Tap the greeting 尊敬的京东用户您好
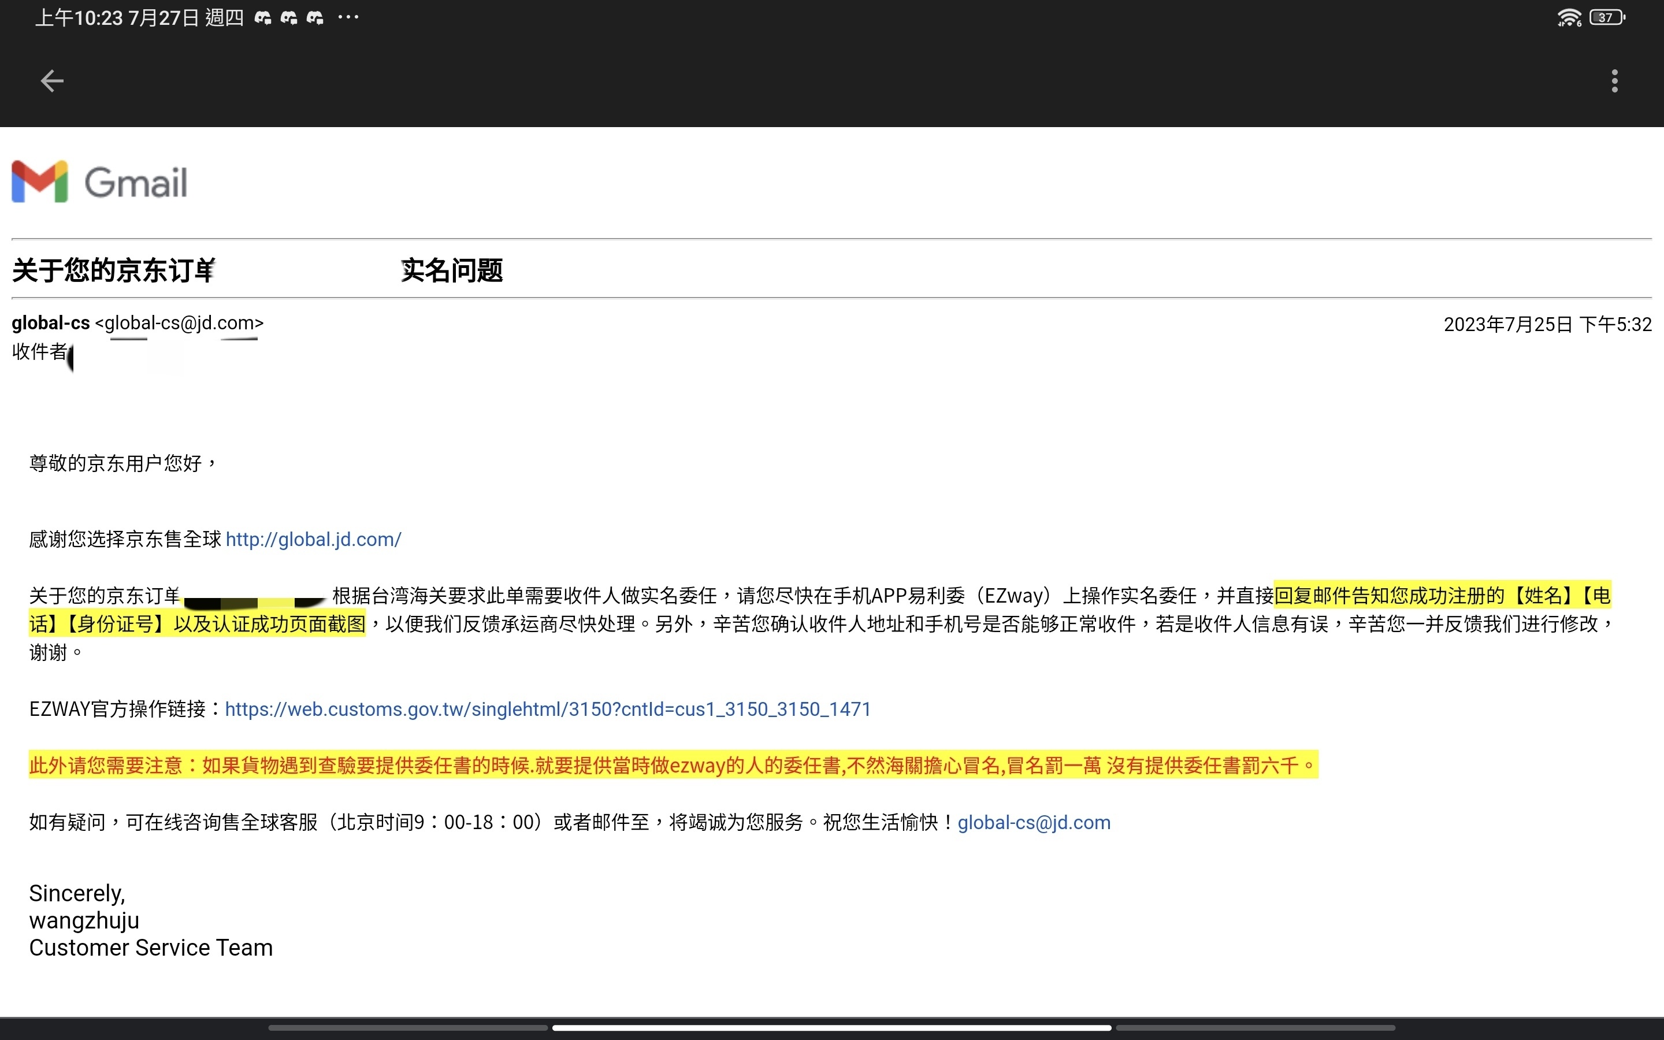Viewport: 1664px width, 1040px height. coord(122,463)
